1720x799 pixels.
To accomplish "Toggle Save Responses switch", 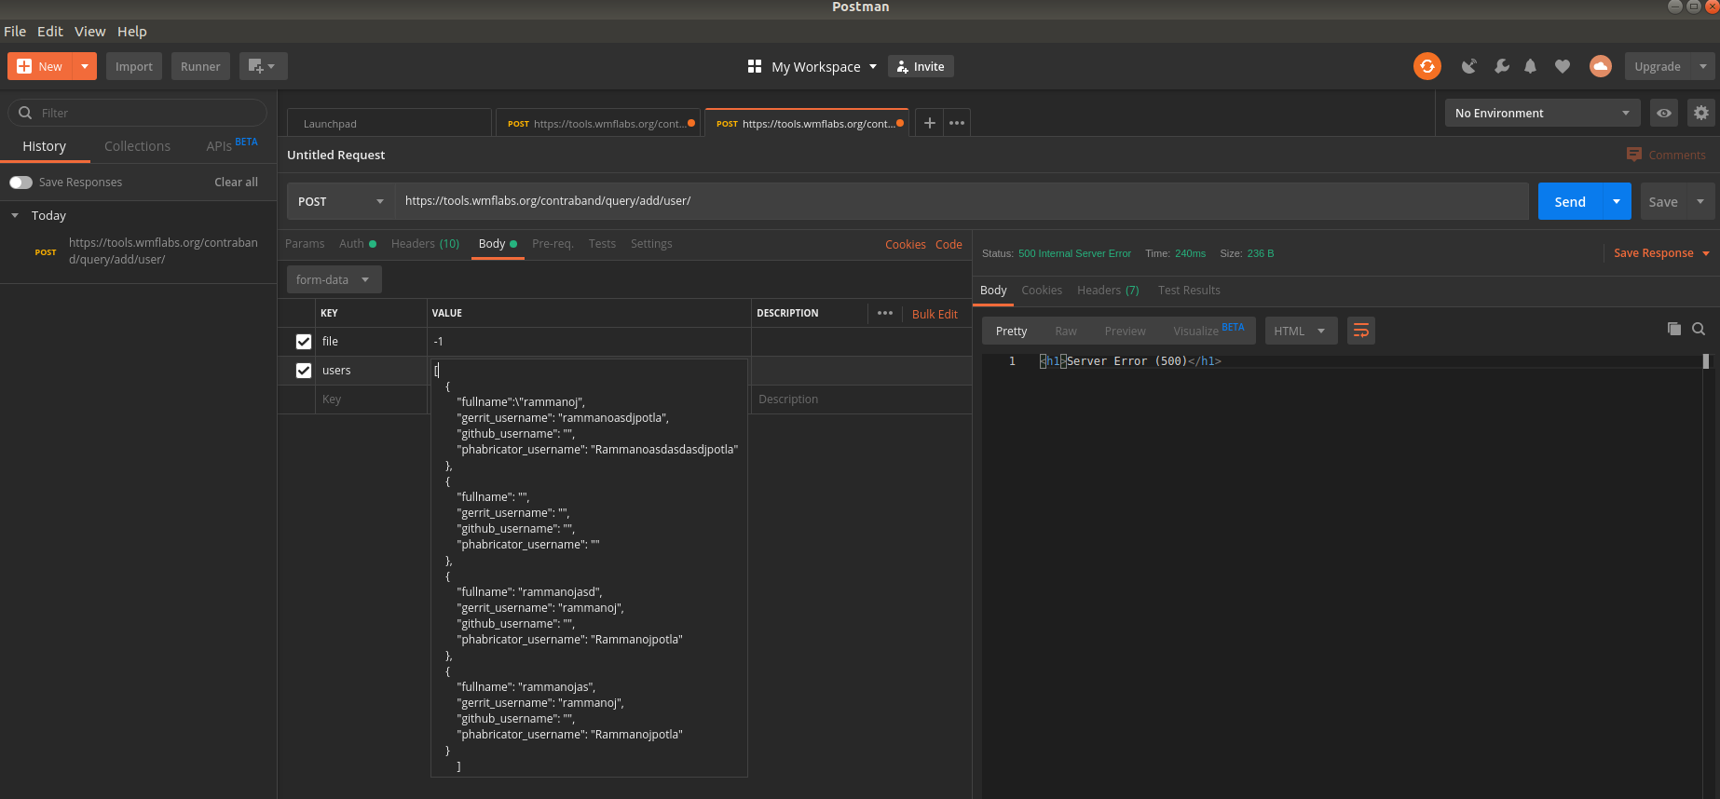I will 20,182.
